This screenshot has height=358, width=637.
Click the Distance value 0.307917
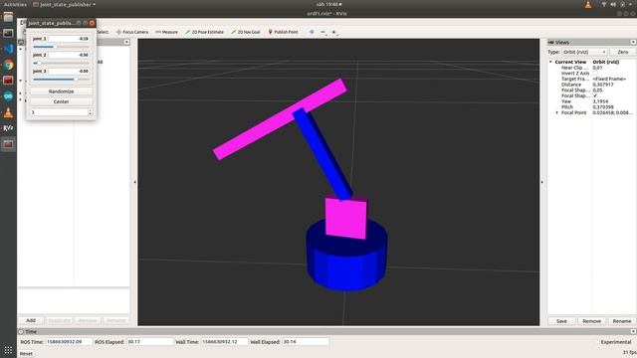[x=603, y=85]
